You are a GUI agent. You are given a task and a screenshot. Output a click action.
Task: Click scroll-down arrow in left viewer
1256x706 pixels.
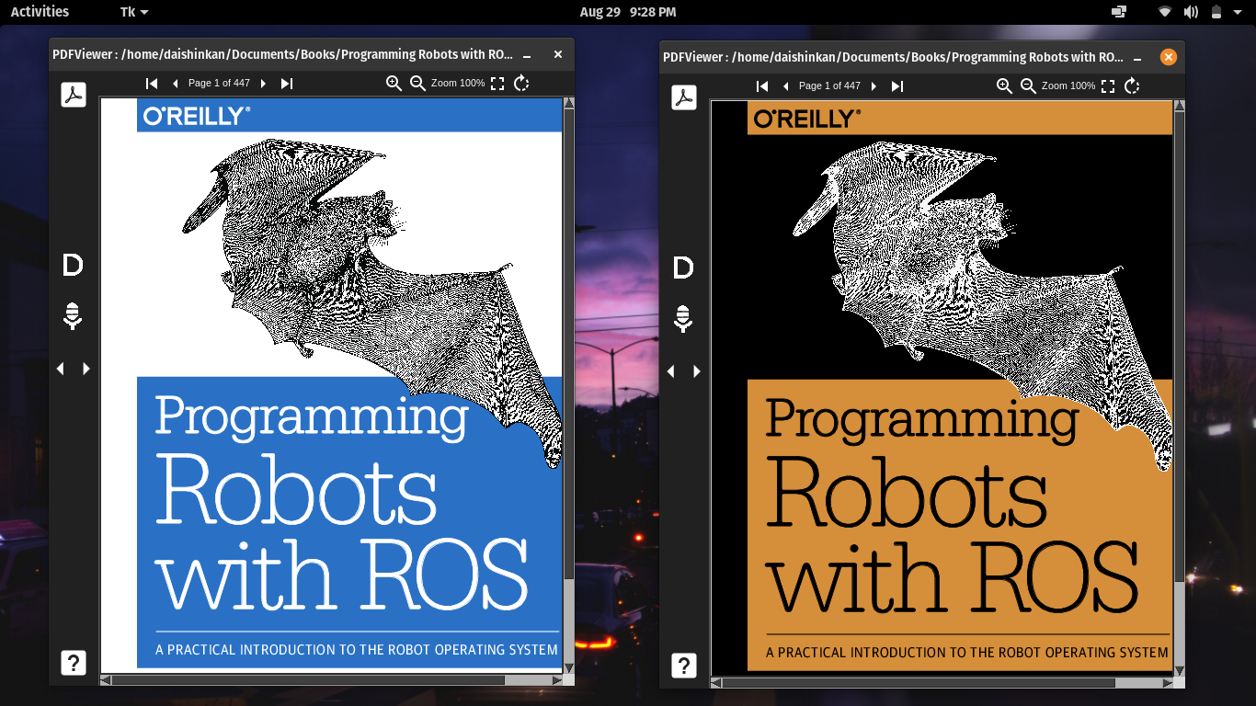(568, 668)
